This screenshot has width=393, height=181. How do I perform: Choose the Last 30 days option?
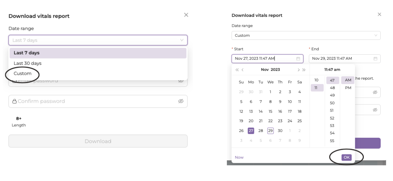tap(98, 63)
